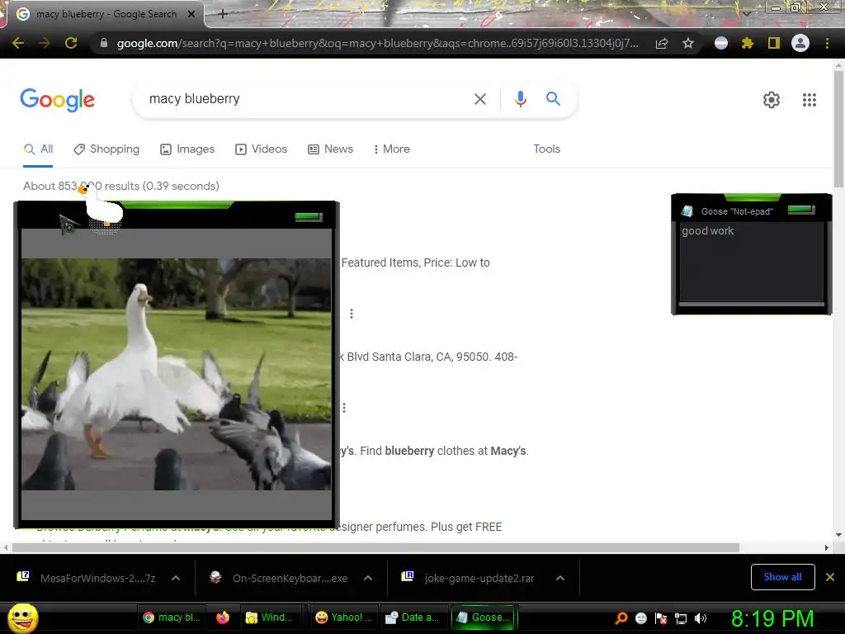Switch to the News results tab
This screenshot has width=845, height=634.
pos(330,149)
